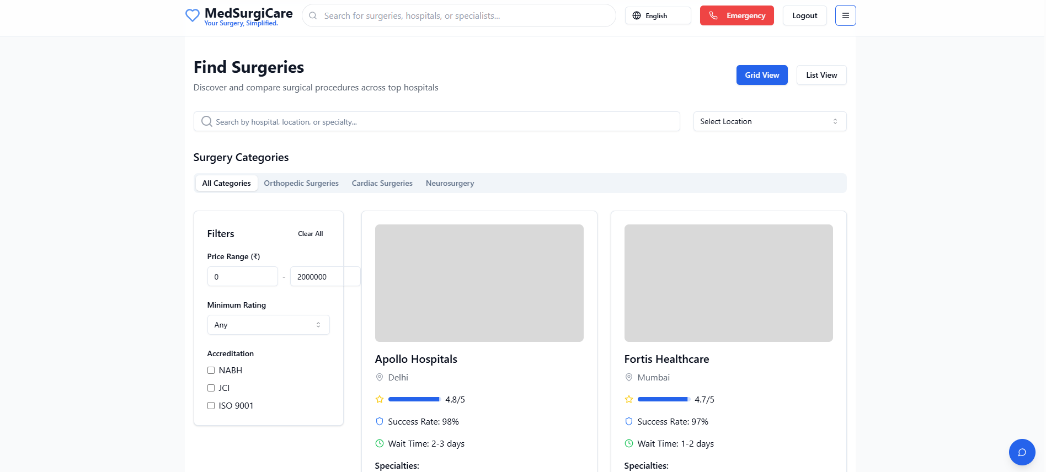Image resolution: width=1046 pixels, height=472 pixels.
Task: Click the minimum price input showing 0
Action: pyautogui.click(x=243, y=276)
